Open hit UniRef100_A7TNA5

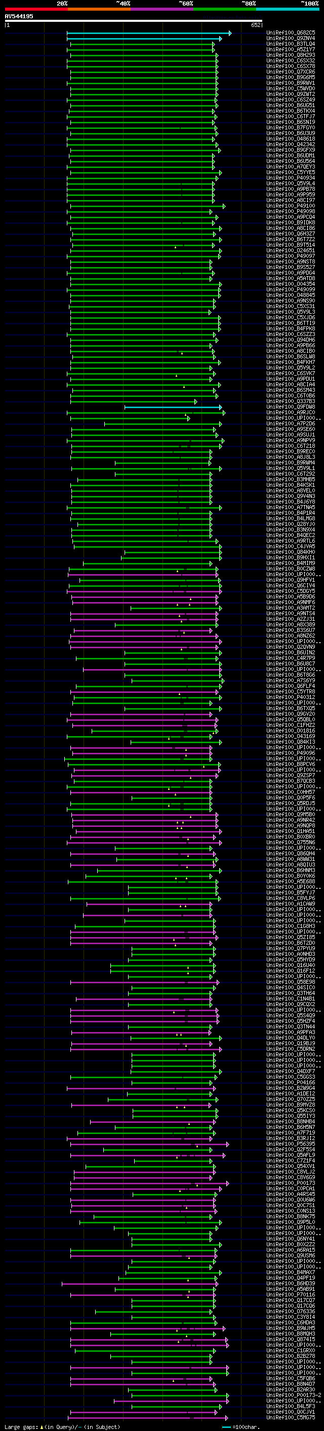click(x=291, y=507)
